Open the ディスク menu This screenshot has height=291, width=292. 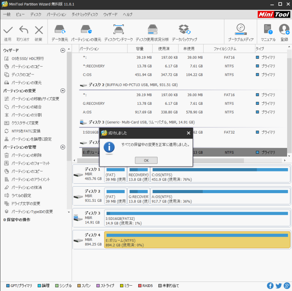pos(35,14)
